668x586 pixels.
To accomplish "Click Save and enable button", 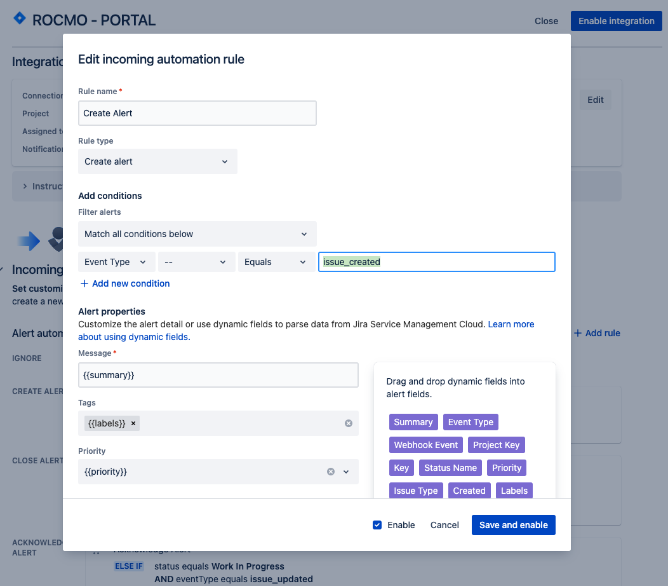I will point(513,524).
